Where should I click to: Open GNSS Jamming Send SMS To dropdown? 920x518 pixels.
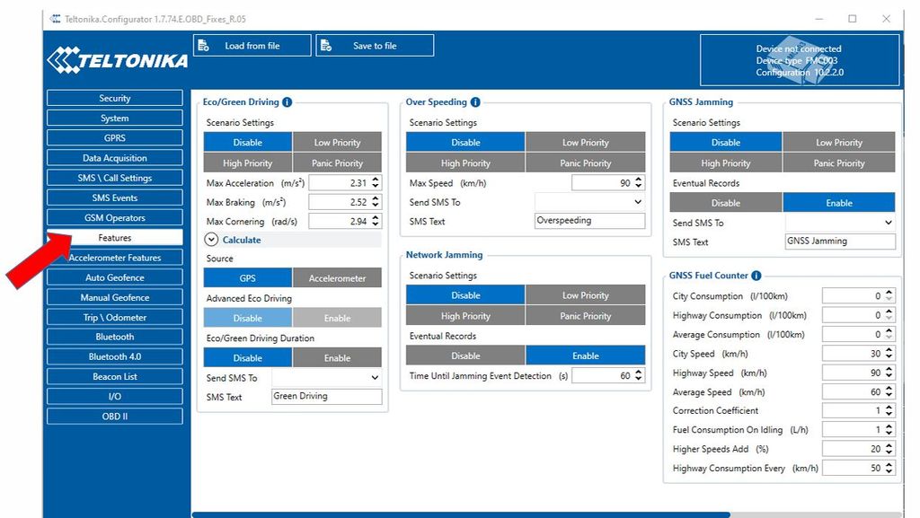[x=840, y=223]
